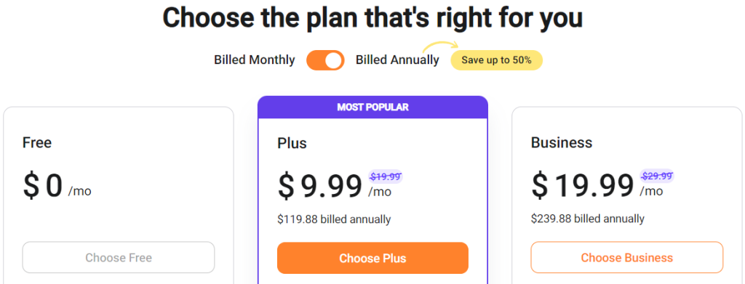745x284 pixels.
Task: Click the Billed Monthly label
Action: point(254,60)
